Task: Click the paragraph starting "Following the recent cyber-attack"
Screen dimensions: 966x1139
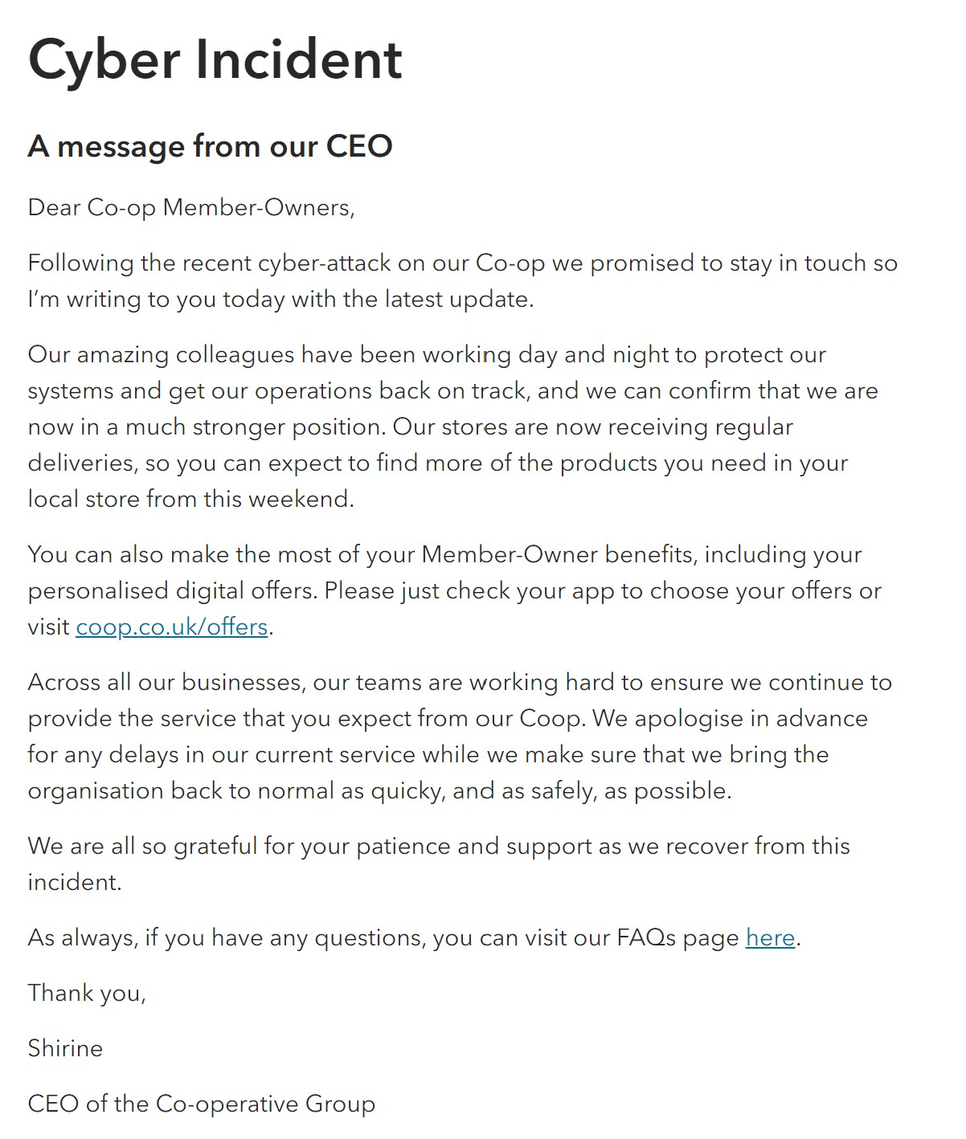Action: (x=462, y=280)
